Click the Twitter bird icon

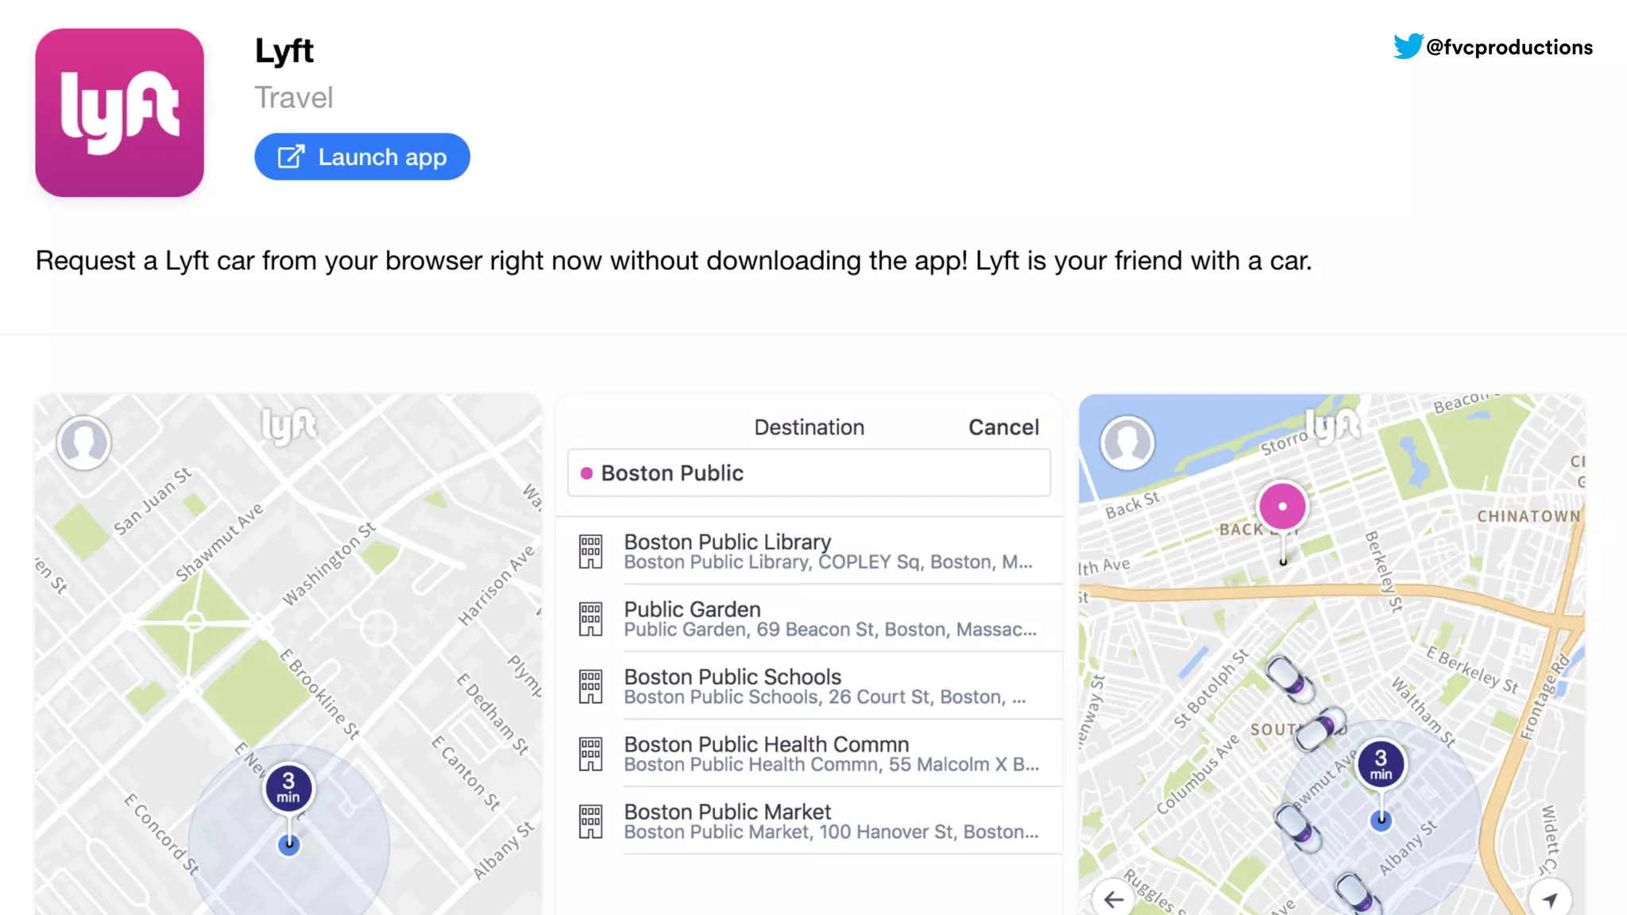[1407, 46]
